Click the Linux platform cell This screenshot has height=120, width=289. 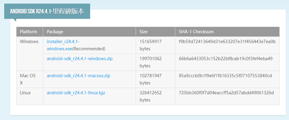pyautogui.click(x=25, y=93)
